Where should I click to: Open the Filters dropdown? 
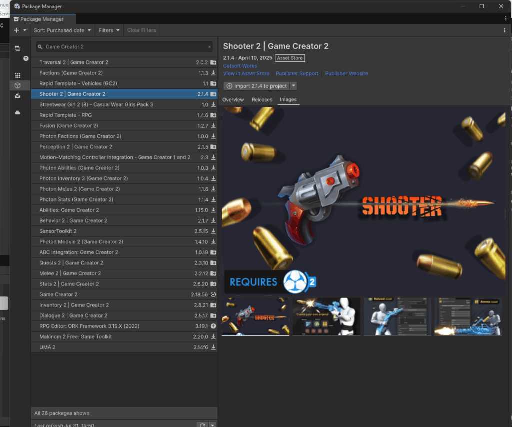109,30
